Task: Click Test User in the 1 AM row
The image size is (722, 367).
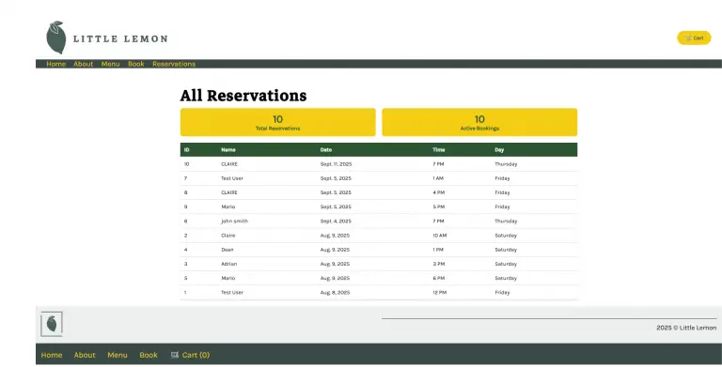Action: 232,178
